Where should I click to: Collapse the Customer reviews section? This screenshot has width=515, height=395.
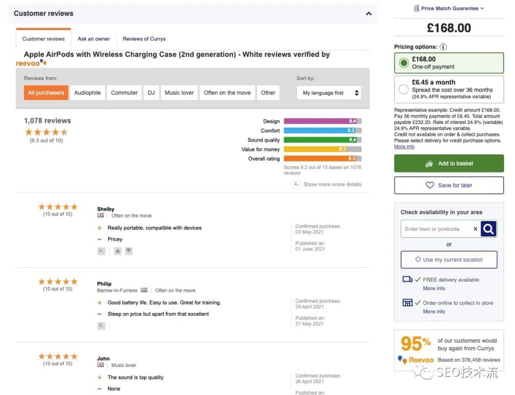[x=369, y=14]
